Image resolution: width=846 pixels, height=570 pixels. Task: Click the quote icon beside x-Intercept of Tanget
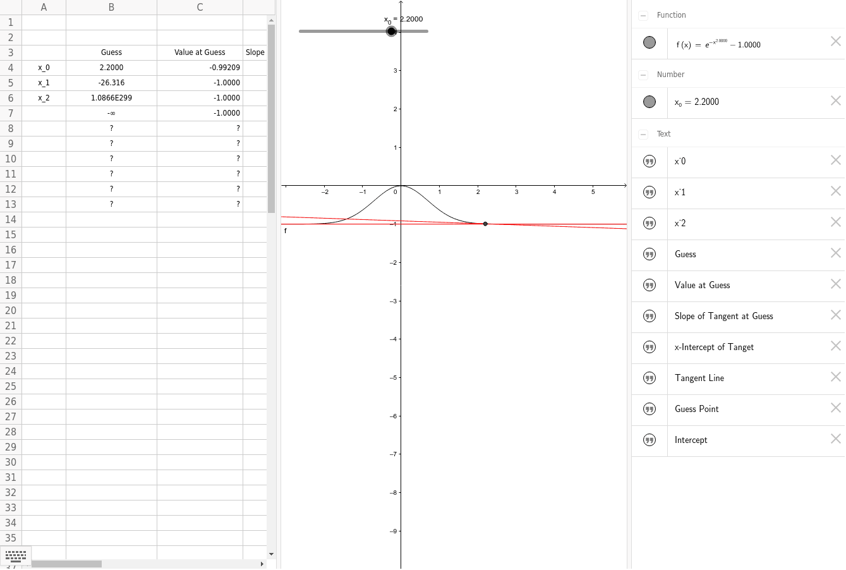point(649,347)
